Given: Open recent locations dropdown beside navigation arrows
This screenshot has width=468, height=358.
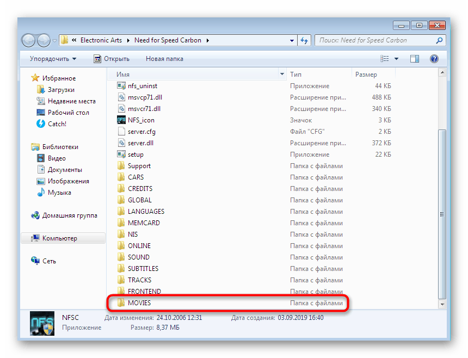Looking at the screenshot, I should [x=54, y=41].
